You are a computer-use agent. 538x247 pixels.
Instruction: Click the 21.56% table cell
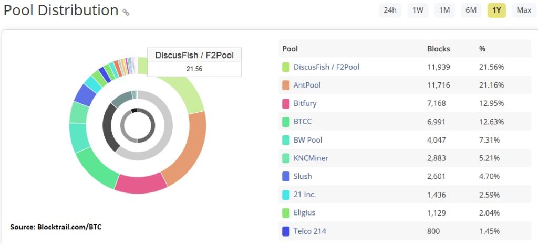tap(491, 67)
